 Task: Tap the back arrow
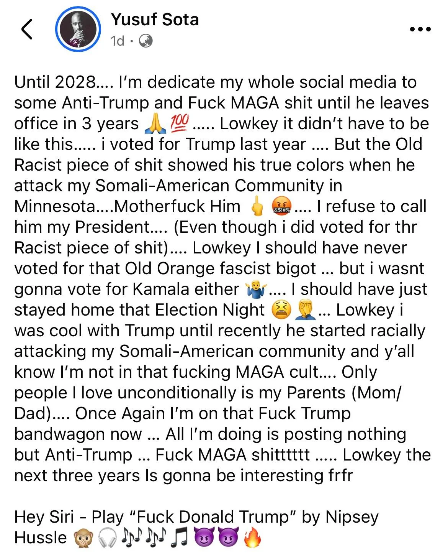coord(27,29)
